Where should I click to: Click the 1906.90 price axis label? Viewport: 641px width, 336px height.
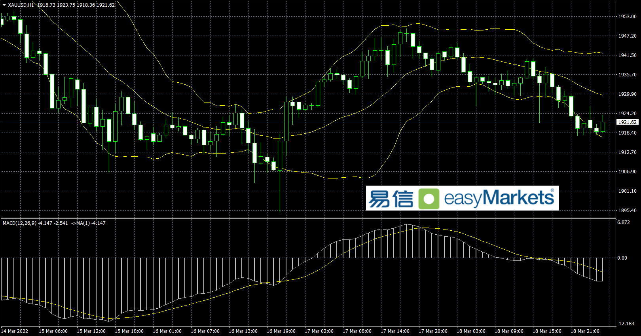pyautogui.click(x=627, y=172)
